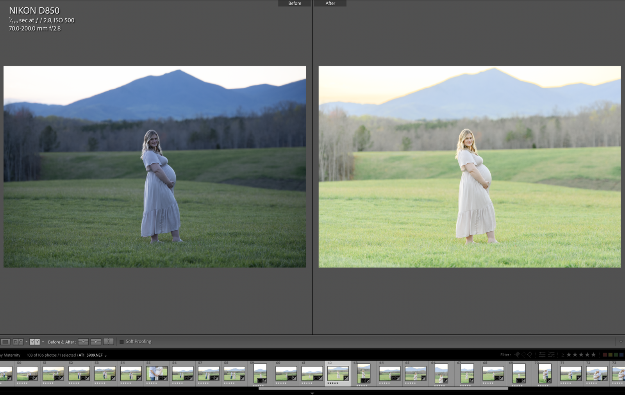Enable the Soft Proofing checkbox
The image size is (625, 395).
(x=121, y=341)
